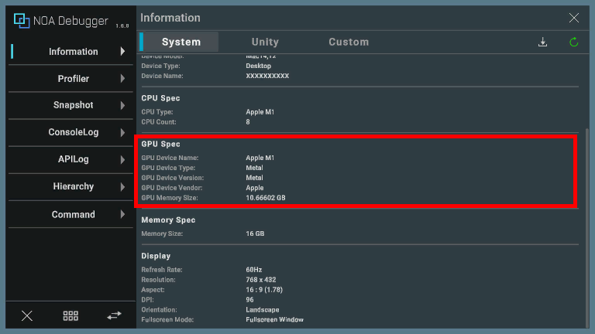
Task: Switch to the Unity tab
Action: click(x=265, y=42)
